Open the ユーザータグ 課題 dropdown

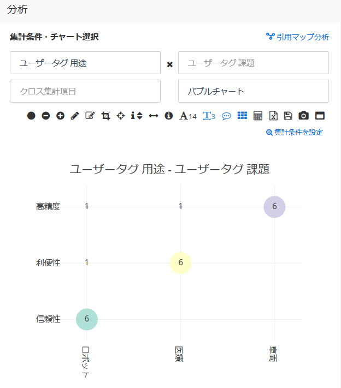[254, 63]
